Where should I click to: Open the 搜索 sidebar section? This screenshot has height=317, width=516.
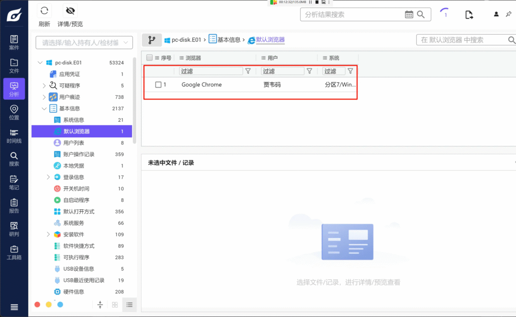pos(14,159)
